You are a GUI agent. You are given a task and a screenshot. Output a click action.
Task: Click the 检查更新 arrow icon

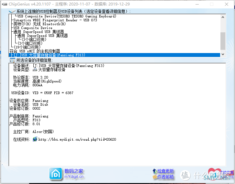click(155, 171)
